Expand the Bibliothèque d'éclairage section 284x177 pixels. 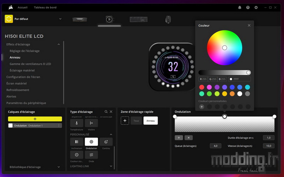coord(59,167)
